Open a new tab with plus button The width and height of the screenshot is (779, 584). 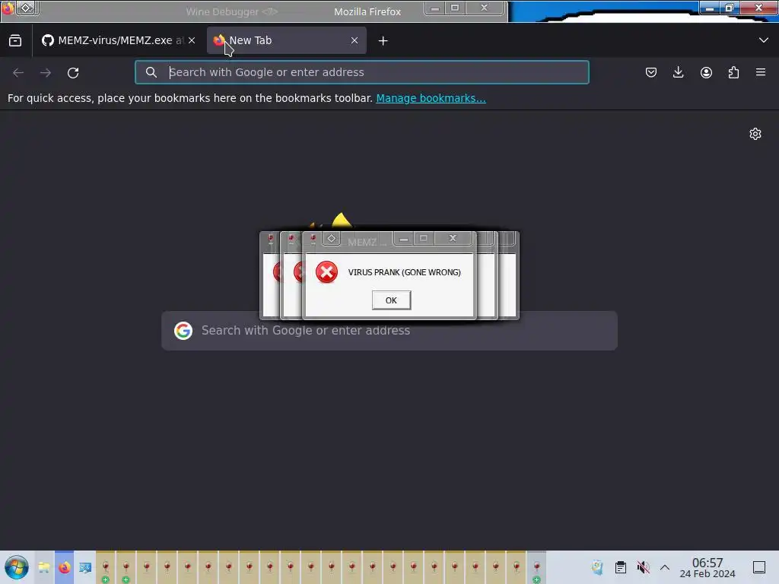383,41
